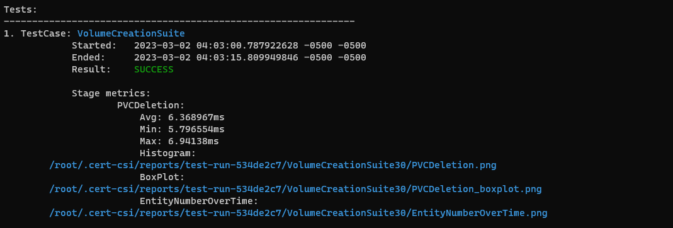Open the PVCDeletion_boxplot.png file path

[x=295, y=189]
